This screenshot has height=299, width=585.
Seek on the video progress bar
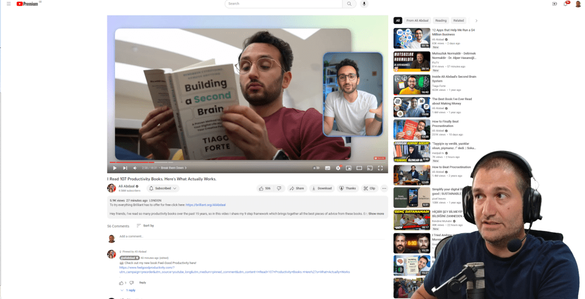(x=248, y=162)
